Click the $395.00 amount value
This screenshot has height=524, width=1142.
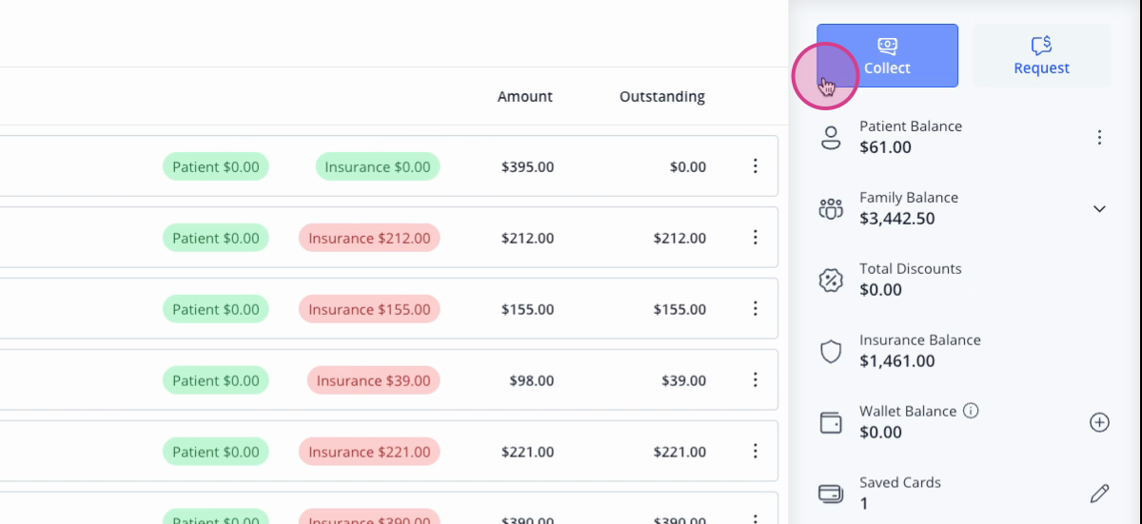pyautogui.click(x=527, y=166)
